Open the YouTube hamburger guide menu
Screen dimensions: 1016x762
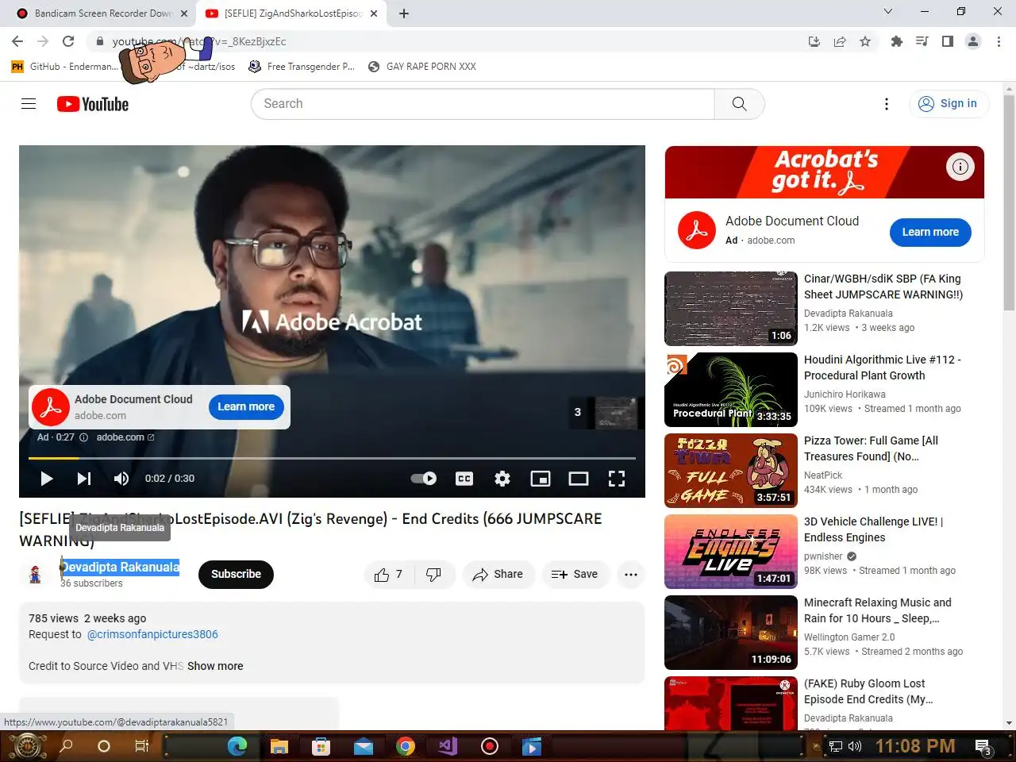tap(29, 104)
